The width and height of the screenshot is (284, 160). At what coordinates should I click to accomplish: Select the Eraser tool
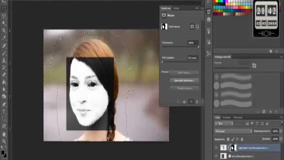(x=4, y=75)
